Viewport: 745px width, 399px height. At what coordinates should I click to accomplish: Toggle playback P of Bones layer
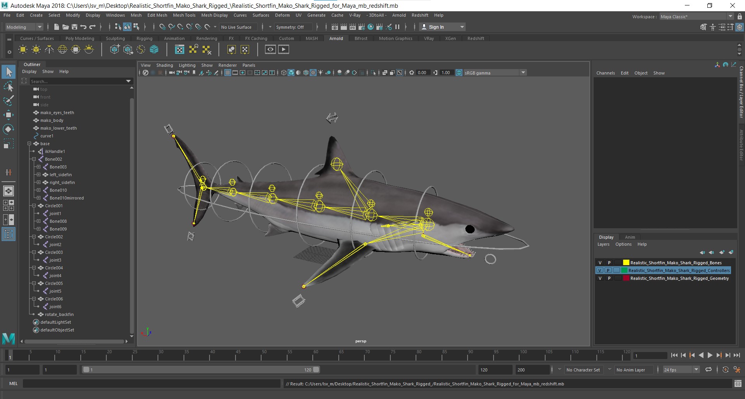pyautogui.click(x=609, y=263)
